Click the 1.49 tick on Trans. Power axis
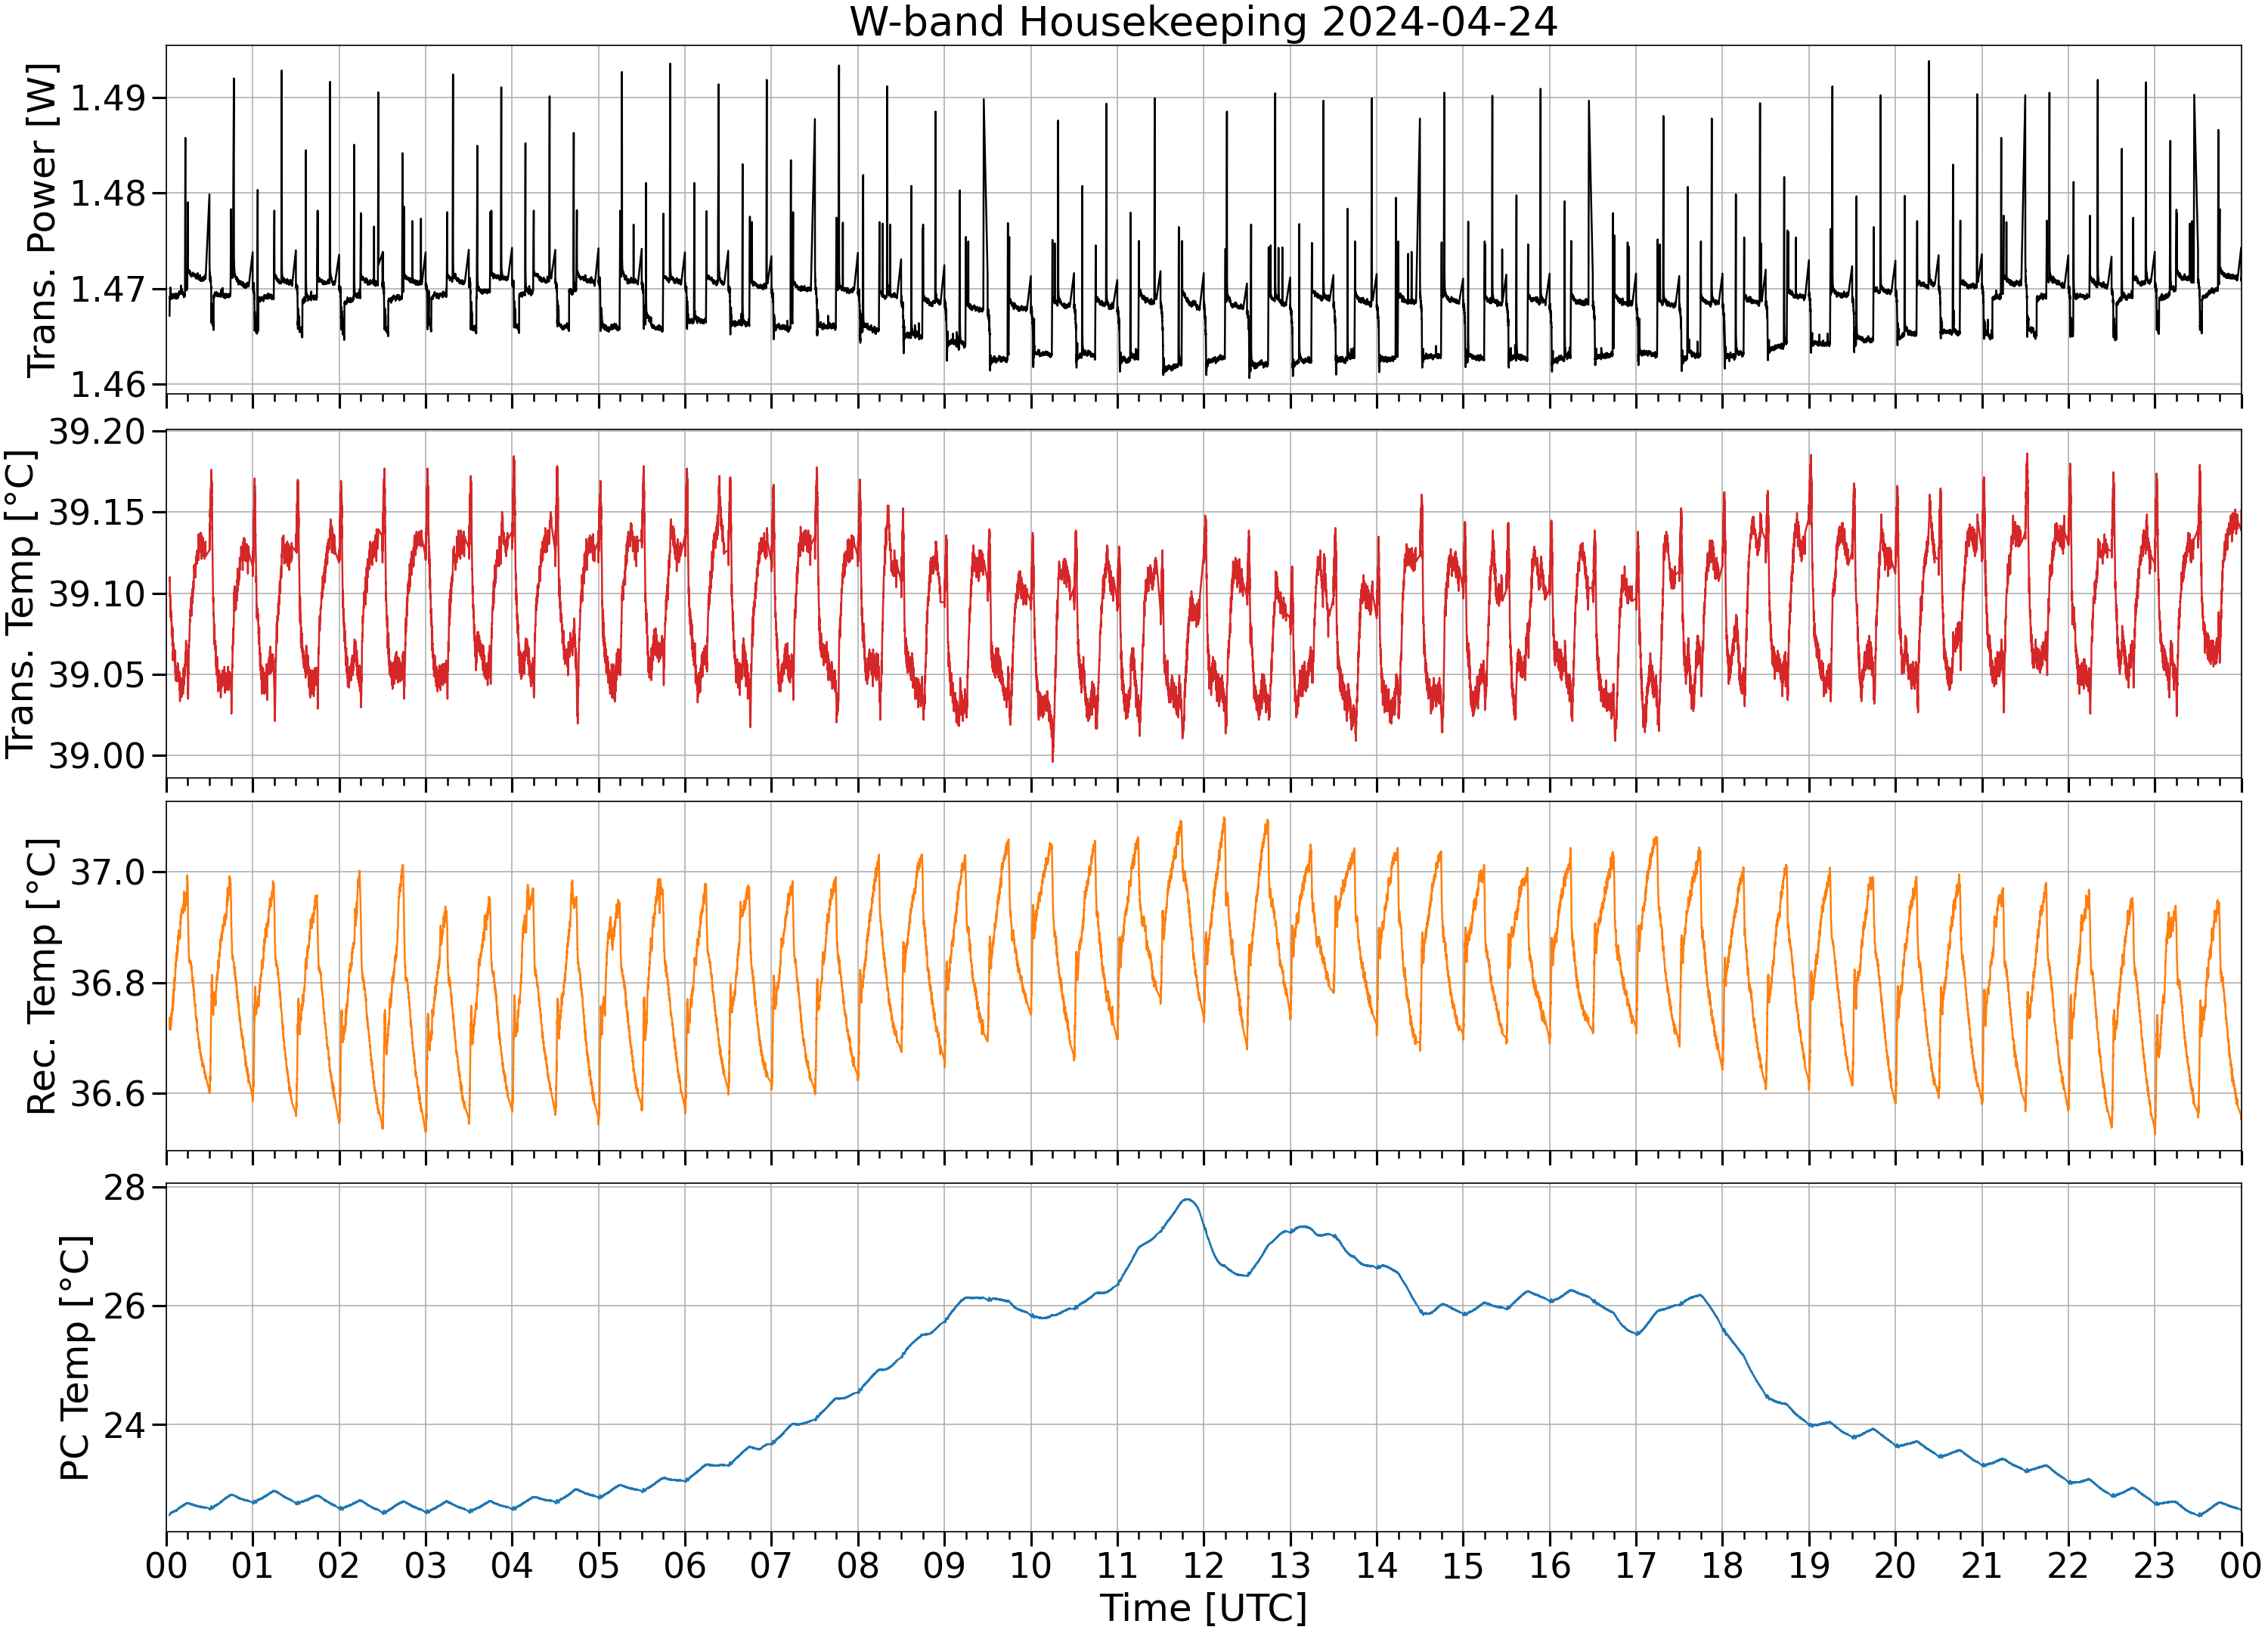The image size is (2268, 1633). [108, 98]
